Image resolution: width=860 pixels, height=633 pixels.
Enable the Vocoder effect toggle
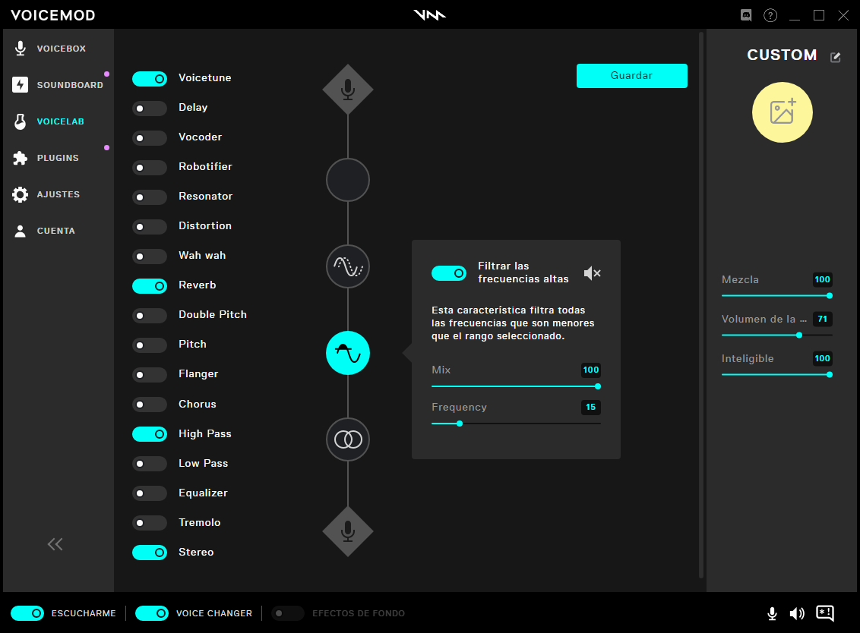[x=150, y=138]
